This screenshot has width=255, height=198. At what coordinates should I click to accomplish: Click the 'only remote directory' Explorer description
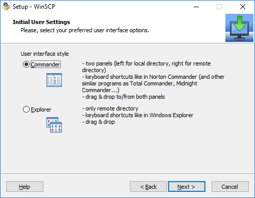(110, 108)
